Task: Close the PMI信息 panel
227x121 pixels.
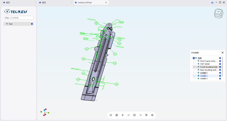Action: [x=222, y=53]
